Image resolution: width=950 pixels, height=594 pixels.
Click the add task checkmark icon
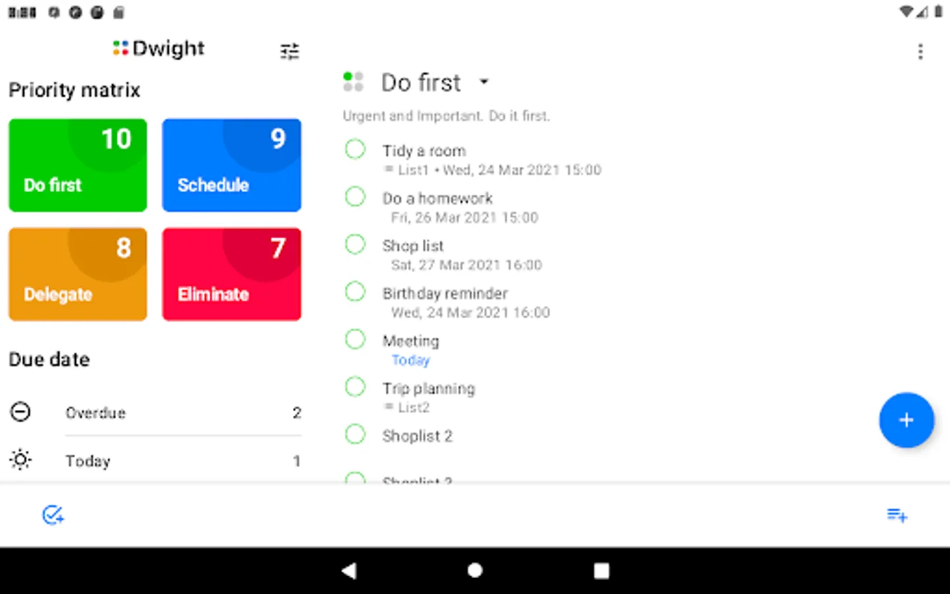(53, 515)
